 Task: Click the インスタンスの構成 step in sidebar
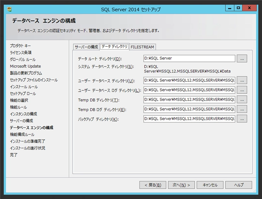coord(24,114)
